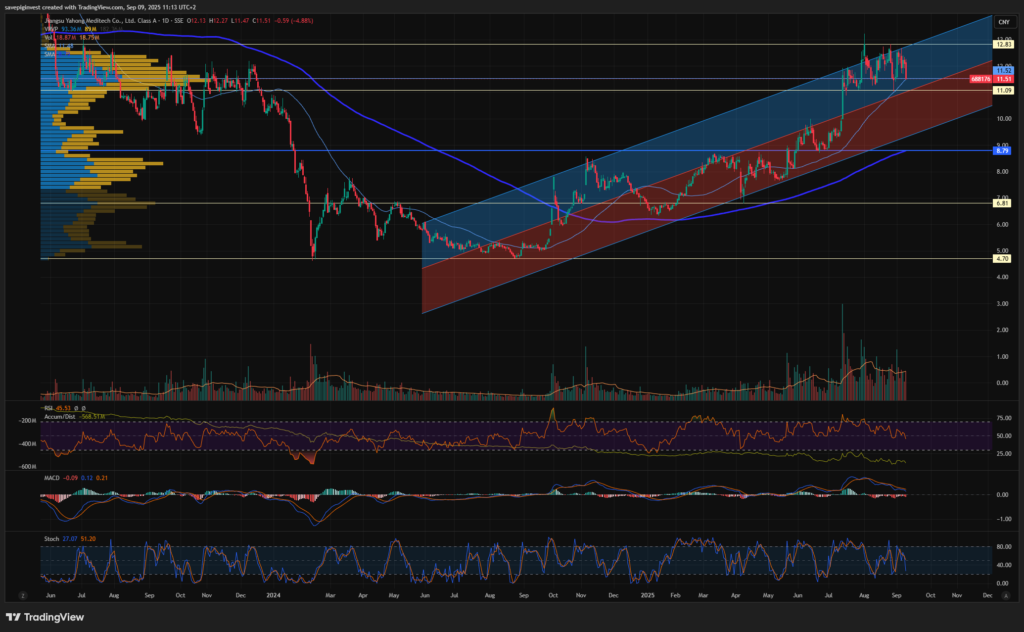Click the 2024 time axis marker
Image resolution: width=1024 pixels, height=632 pixels.
click(273, 595)
